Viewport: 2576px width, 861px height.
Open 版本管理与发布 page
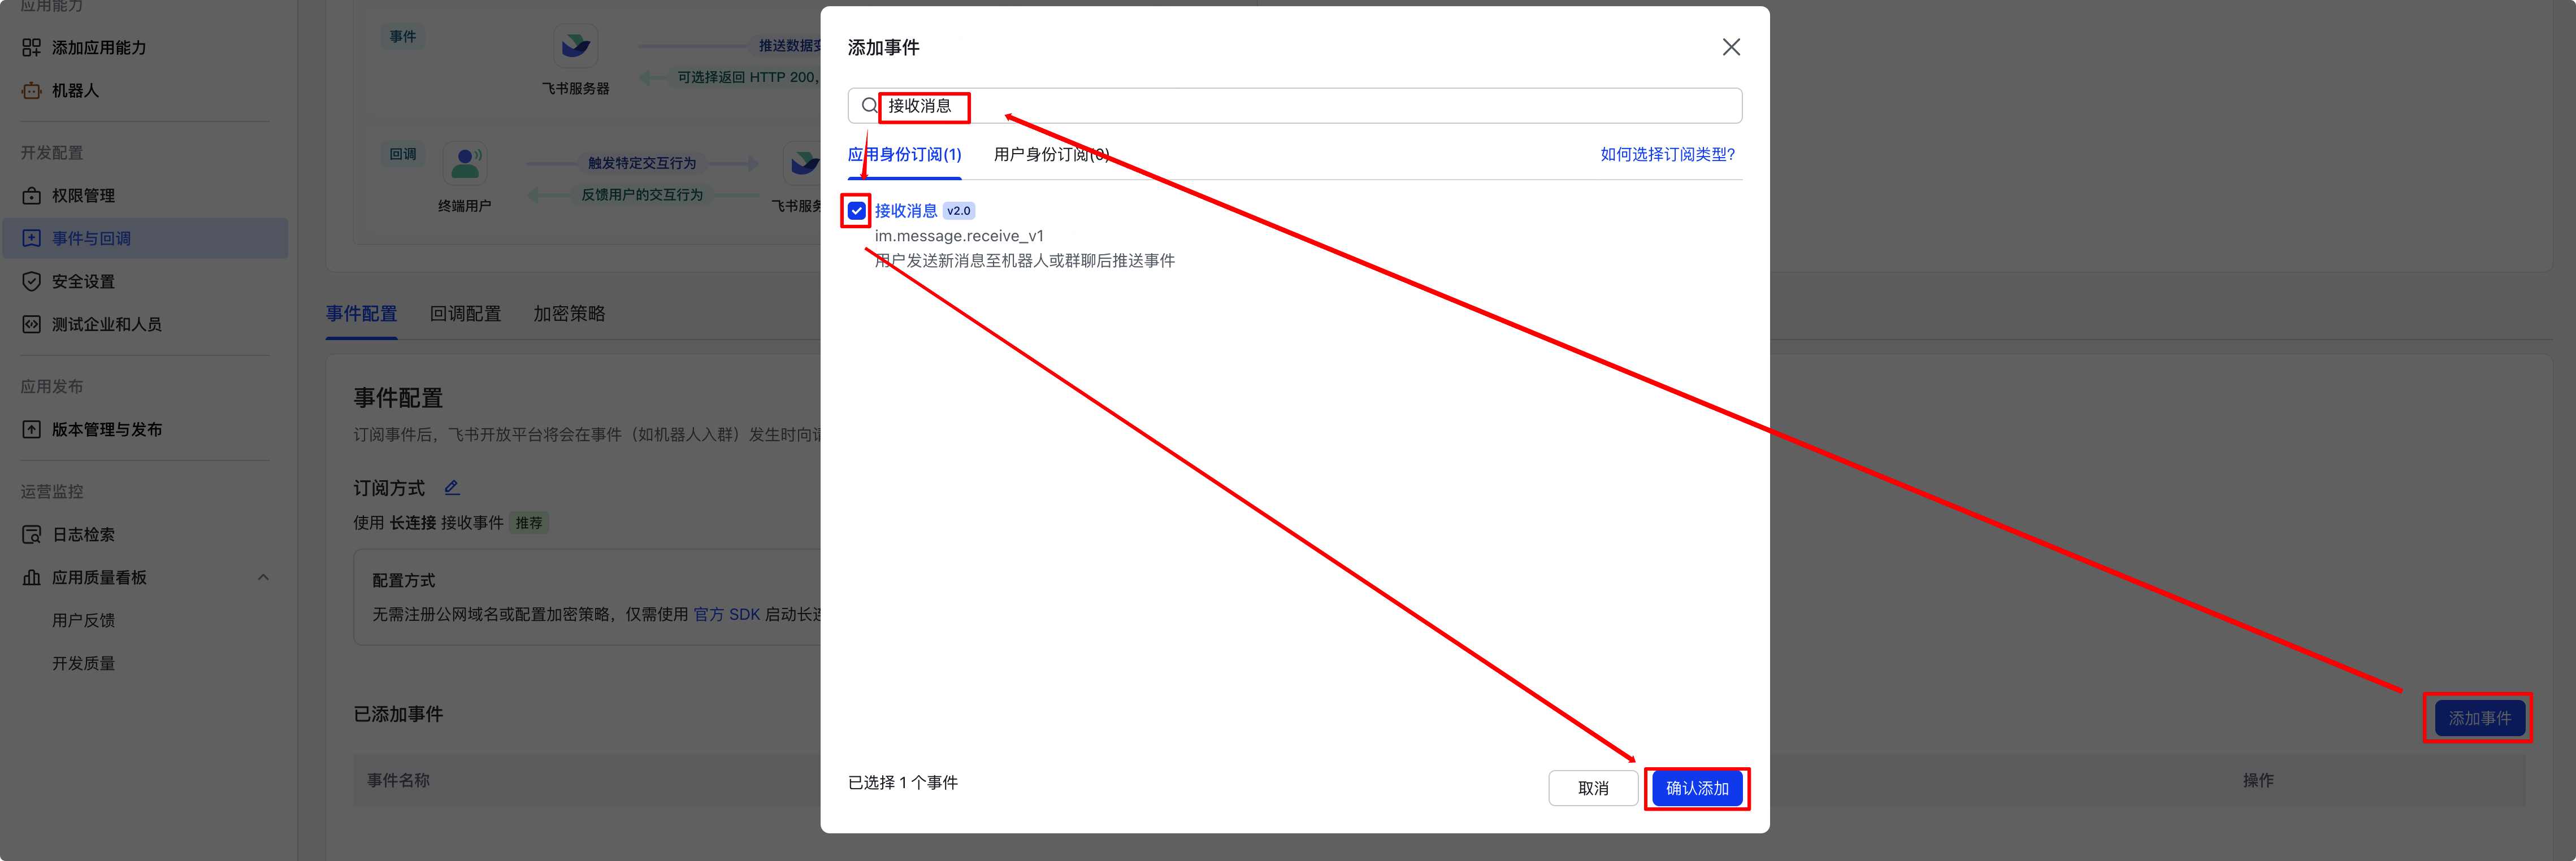click(x=107, y=429)
